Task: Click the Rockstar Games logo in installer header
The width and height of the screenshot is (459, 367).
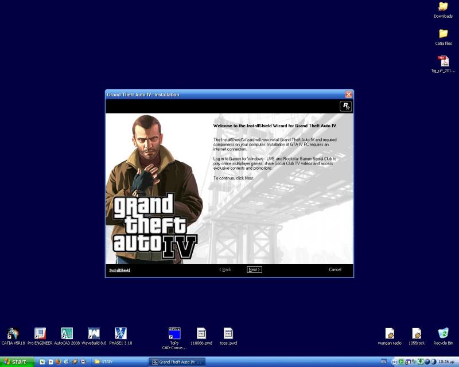Action: pos(346,106)
